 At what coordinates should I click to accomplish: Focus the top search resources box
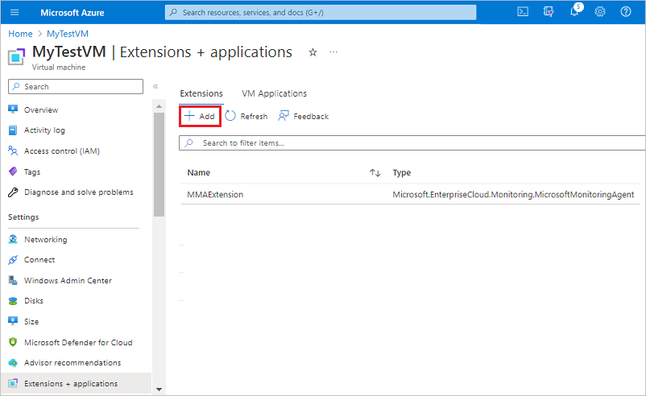(x=321, y=12)
